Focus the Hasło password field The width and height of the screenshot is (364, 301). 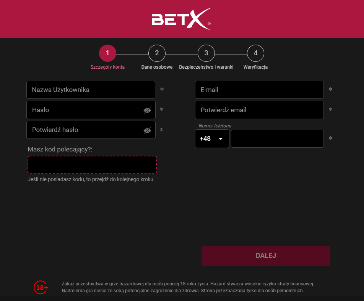tap(91, 110)
